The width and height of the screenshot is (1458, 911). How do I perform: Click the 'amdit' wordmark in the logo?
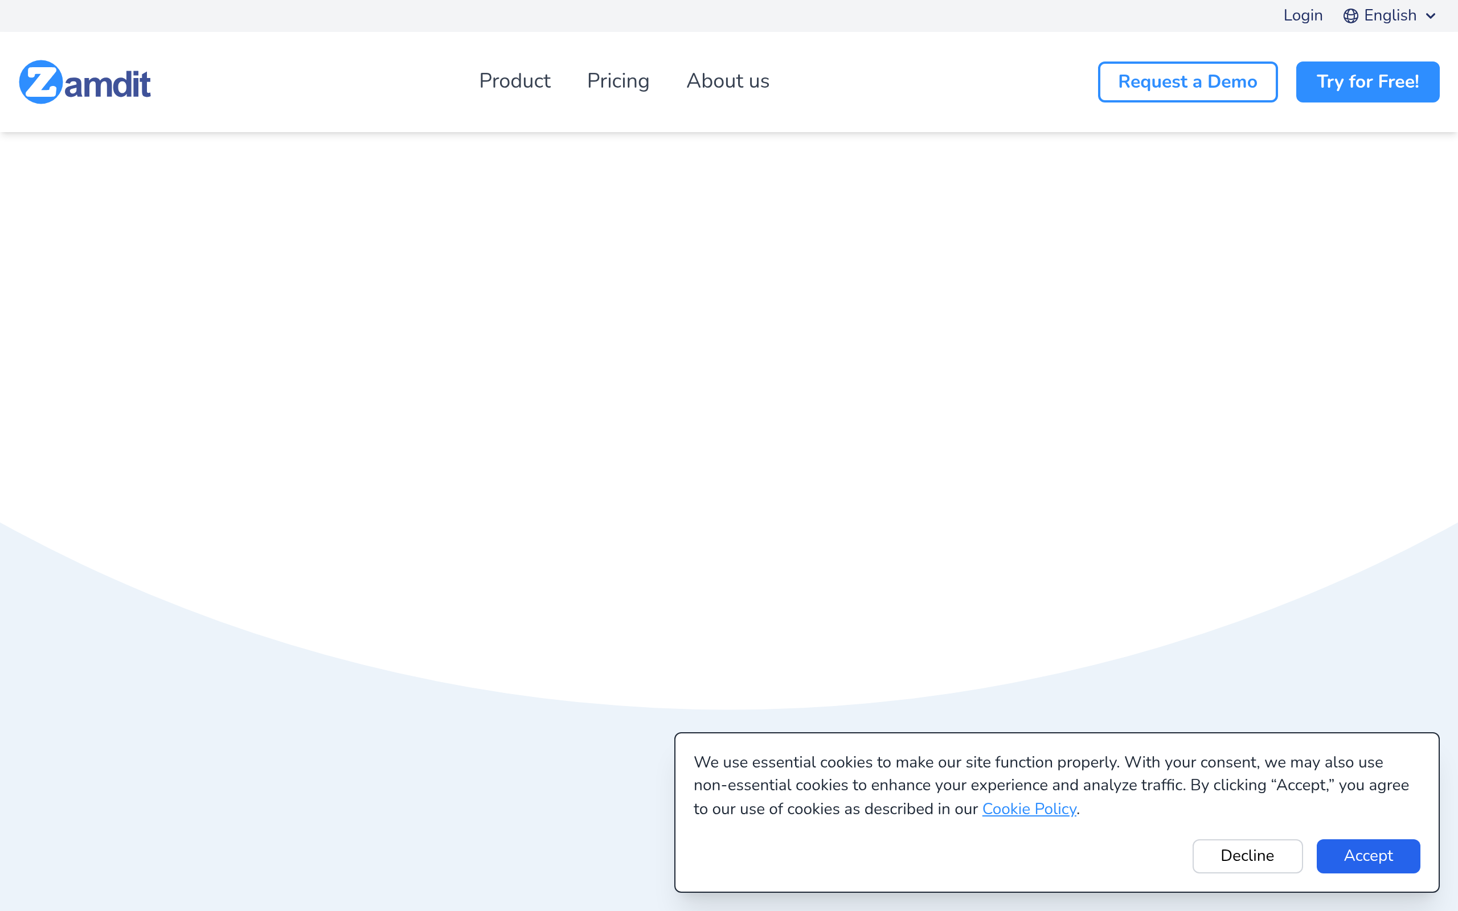pos(107,84)
